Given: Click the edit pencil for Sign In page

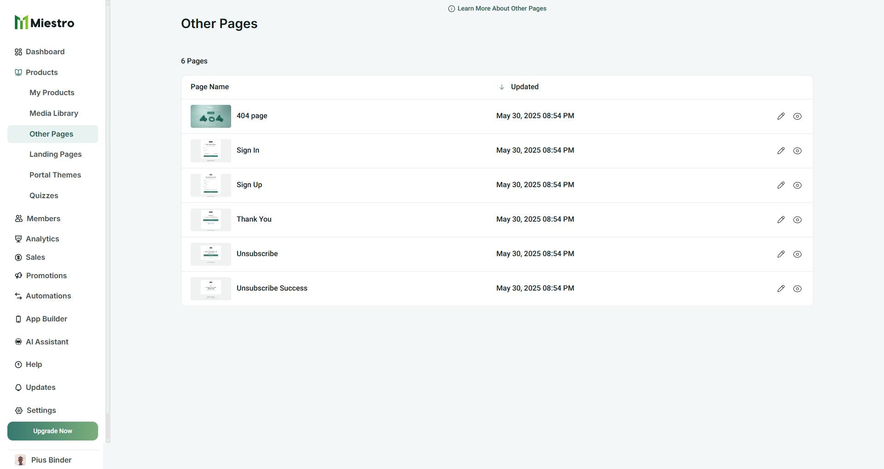Looking at the screenshot, I should pos(781,151).
